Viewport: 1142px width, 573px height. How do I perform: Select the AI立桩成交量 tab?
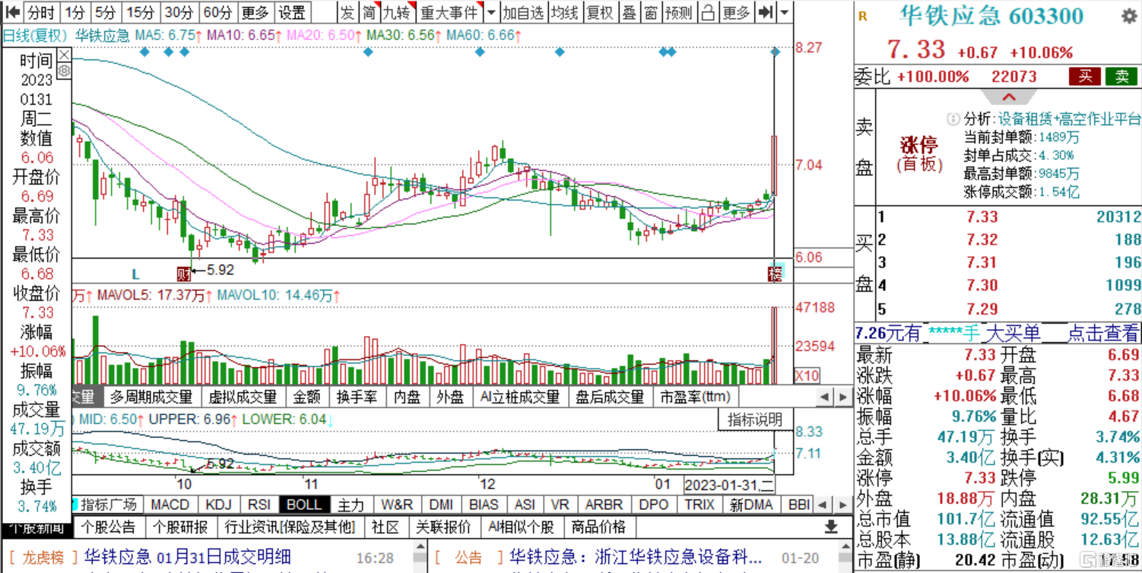[520, 397]
